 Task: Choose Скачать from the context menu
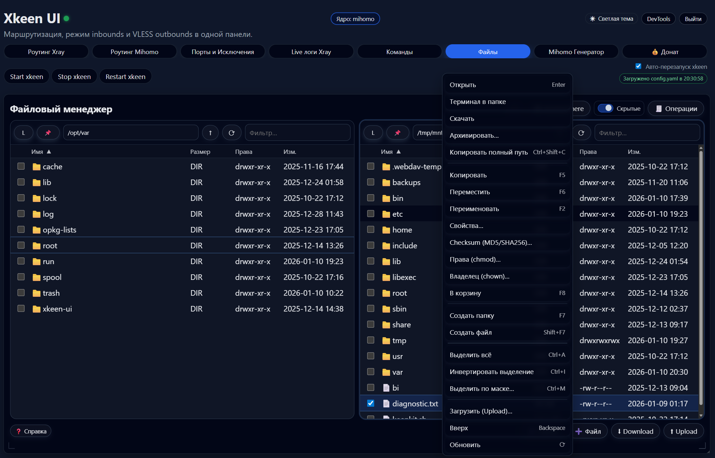click(x=462, y=118)
